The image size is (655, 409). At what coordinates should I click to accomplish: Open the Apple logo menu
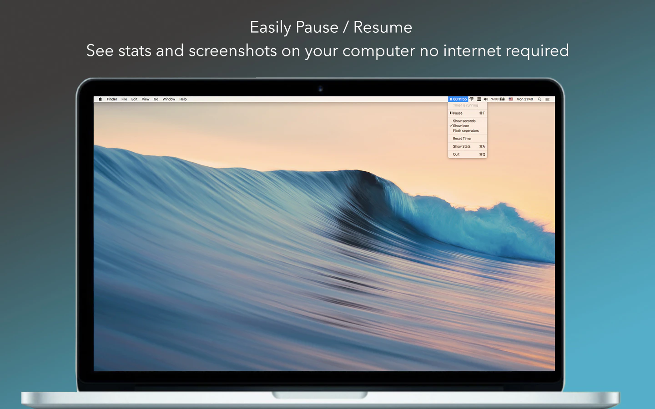tap(100, 99)
